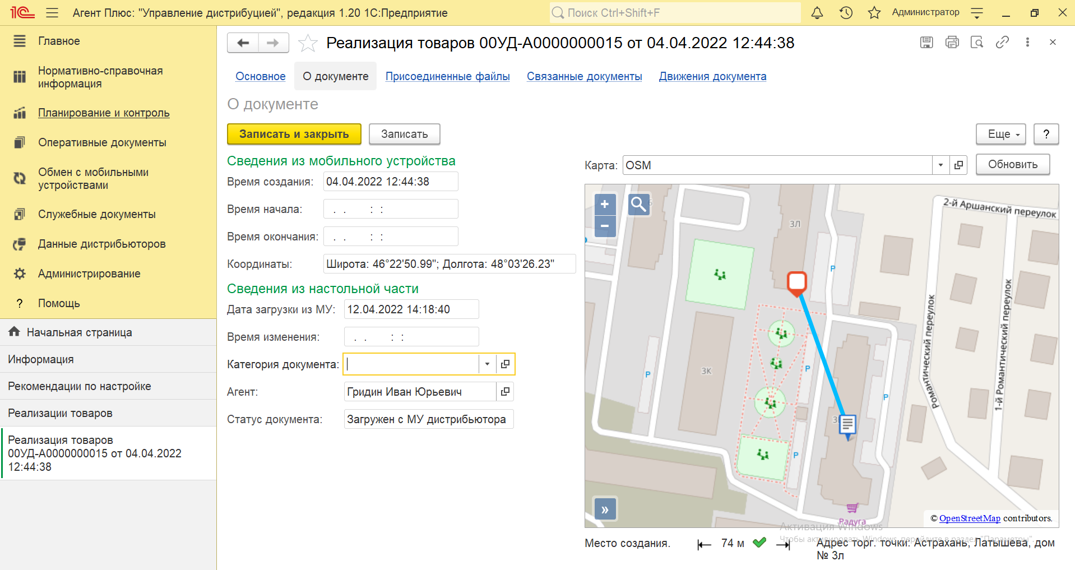Viewport: 1075px width, 570px height.
Task: Click the map zoom out minus button
Action: 605,226
